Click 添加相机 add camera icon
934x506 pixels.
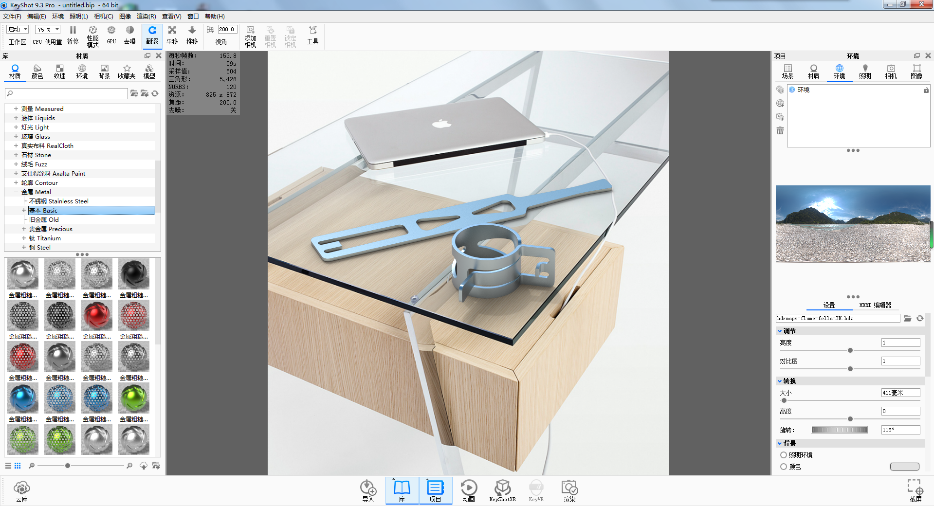pyautogui.click(x=250, y=36)
